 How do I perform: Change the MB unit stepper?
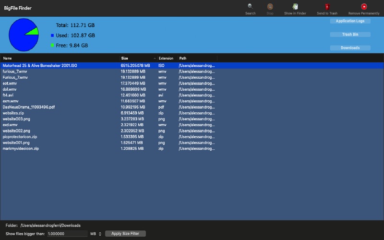click(100, 234)
